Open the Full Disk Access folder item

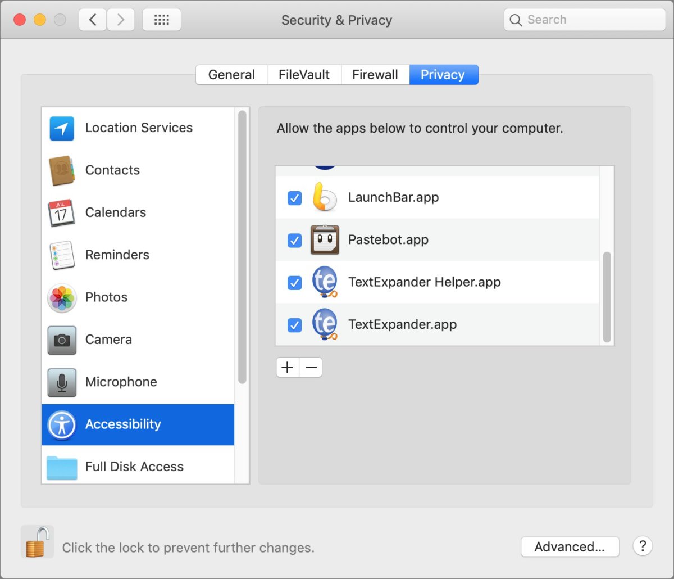(134, 467)
